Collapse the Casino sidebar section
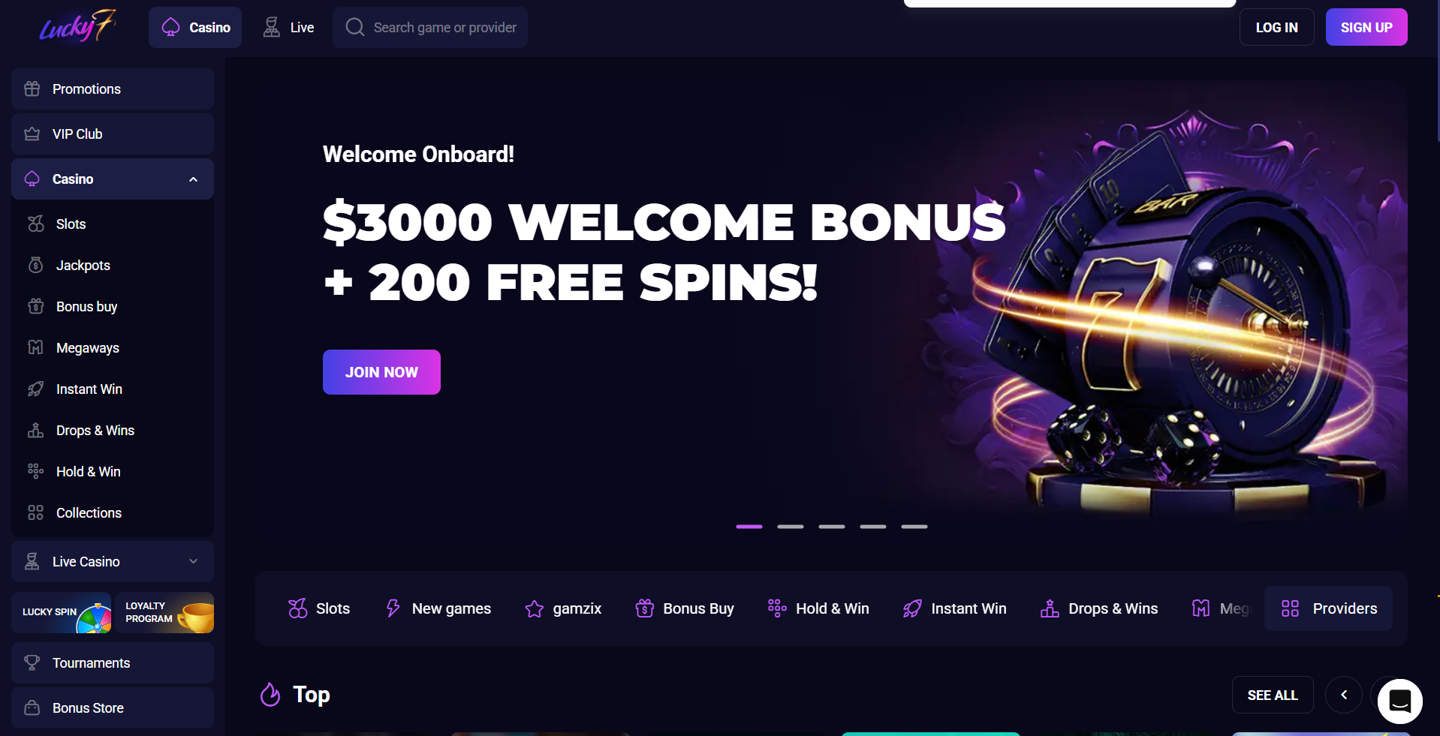The height and width of the screenshot is (736, 1440). pos(193,179)
